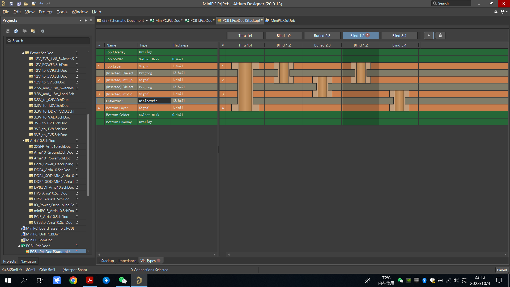Click the Bottom Layer Signal type cell
The width and height of the screenshot is (510, 287).
[x=154, y=108]
